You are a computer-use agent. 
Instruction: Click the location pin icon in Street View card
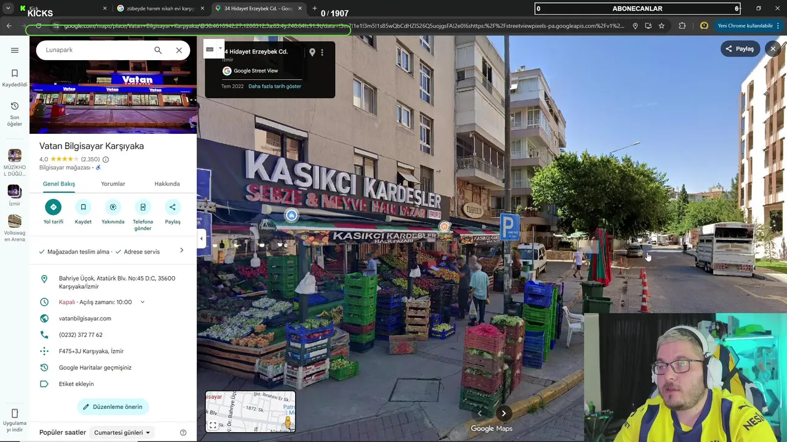click(x=312, y=52)
